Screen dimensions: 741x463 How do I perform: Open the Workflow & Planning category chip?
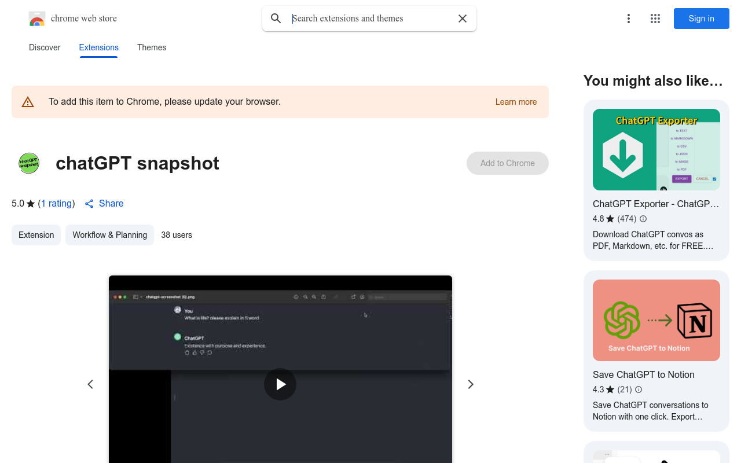click(x=109, y=235)
